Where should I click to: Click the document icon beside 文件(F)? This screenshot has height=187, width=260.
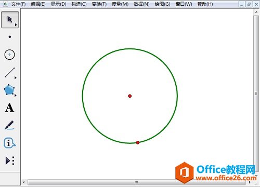click(x=5, y=4)
